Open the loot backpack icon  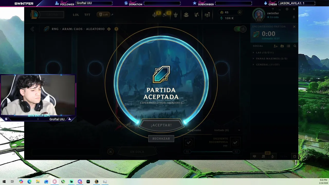click(186, 15)
